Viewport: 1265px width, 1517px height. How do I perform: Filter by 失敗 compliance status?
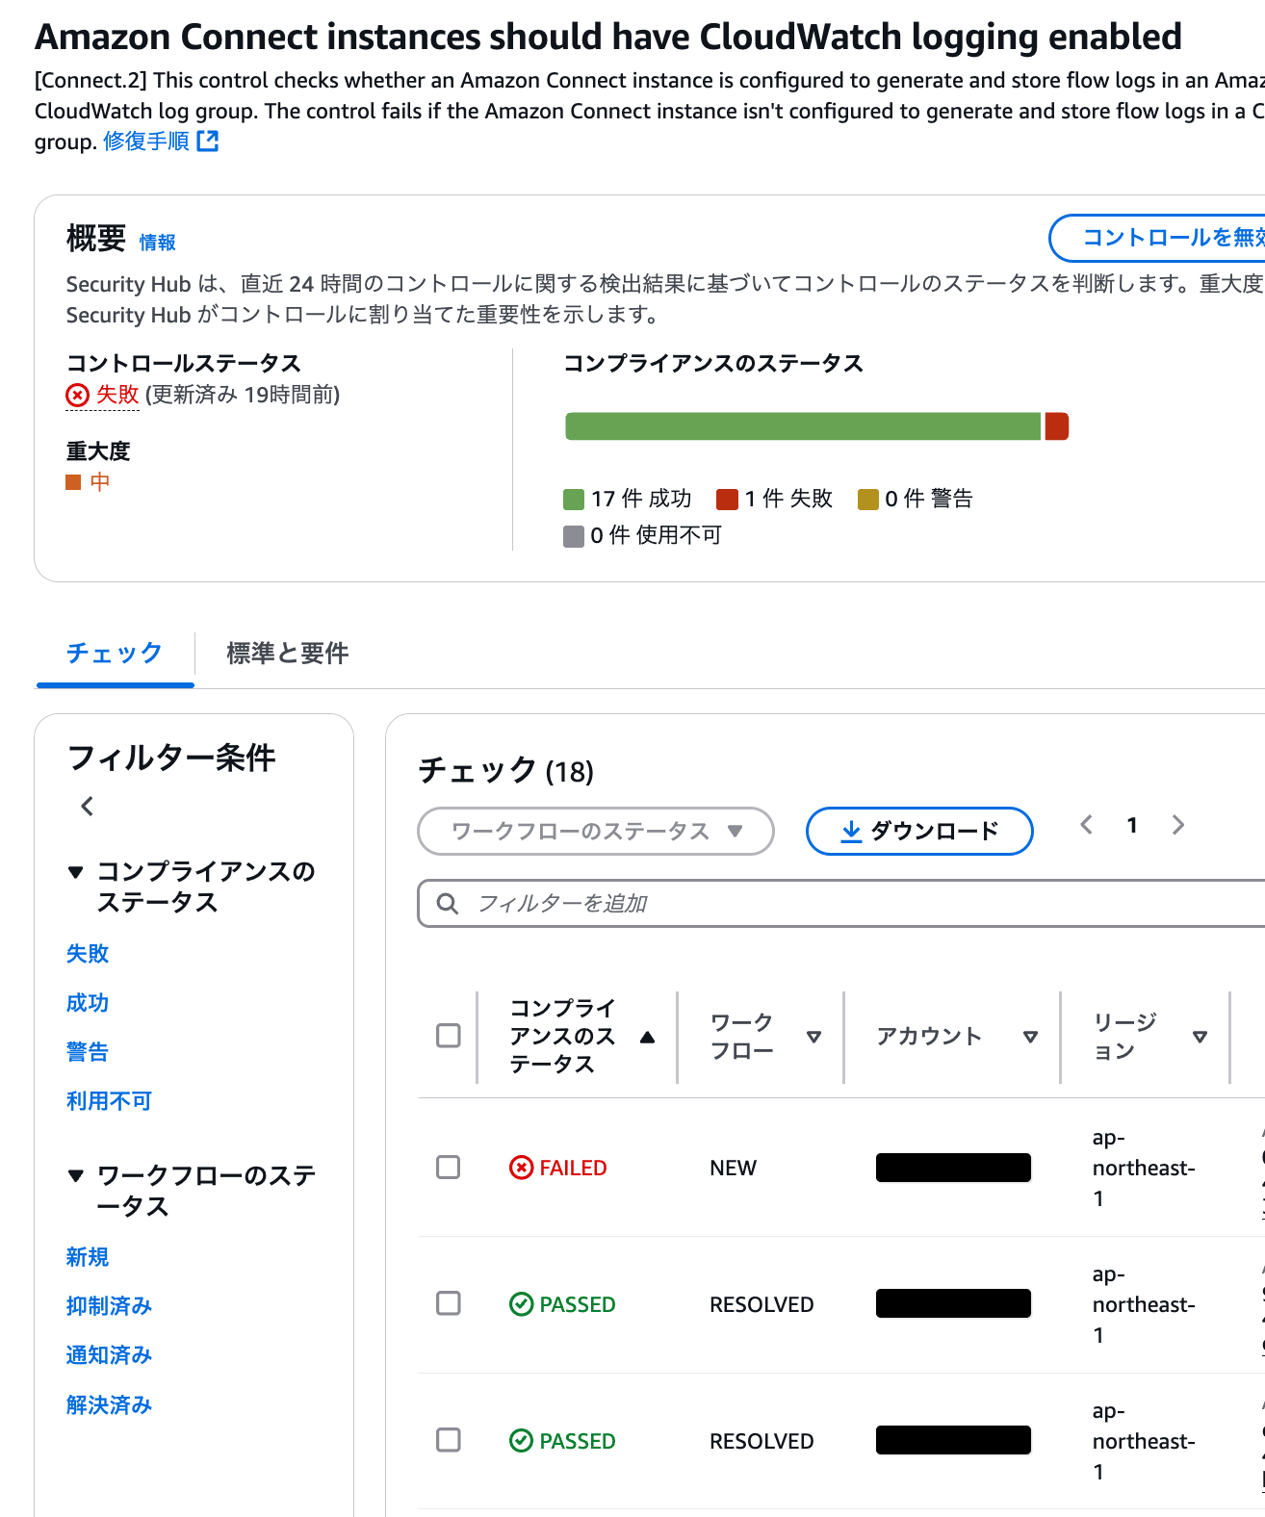(x=88, y=954)
